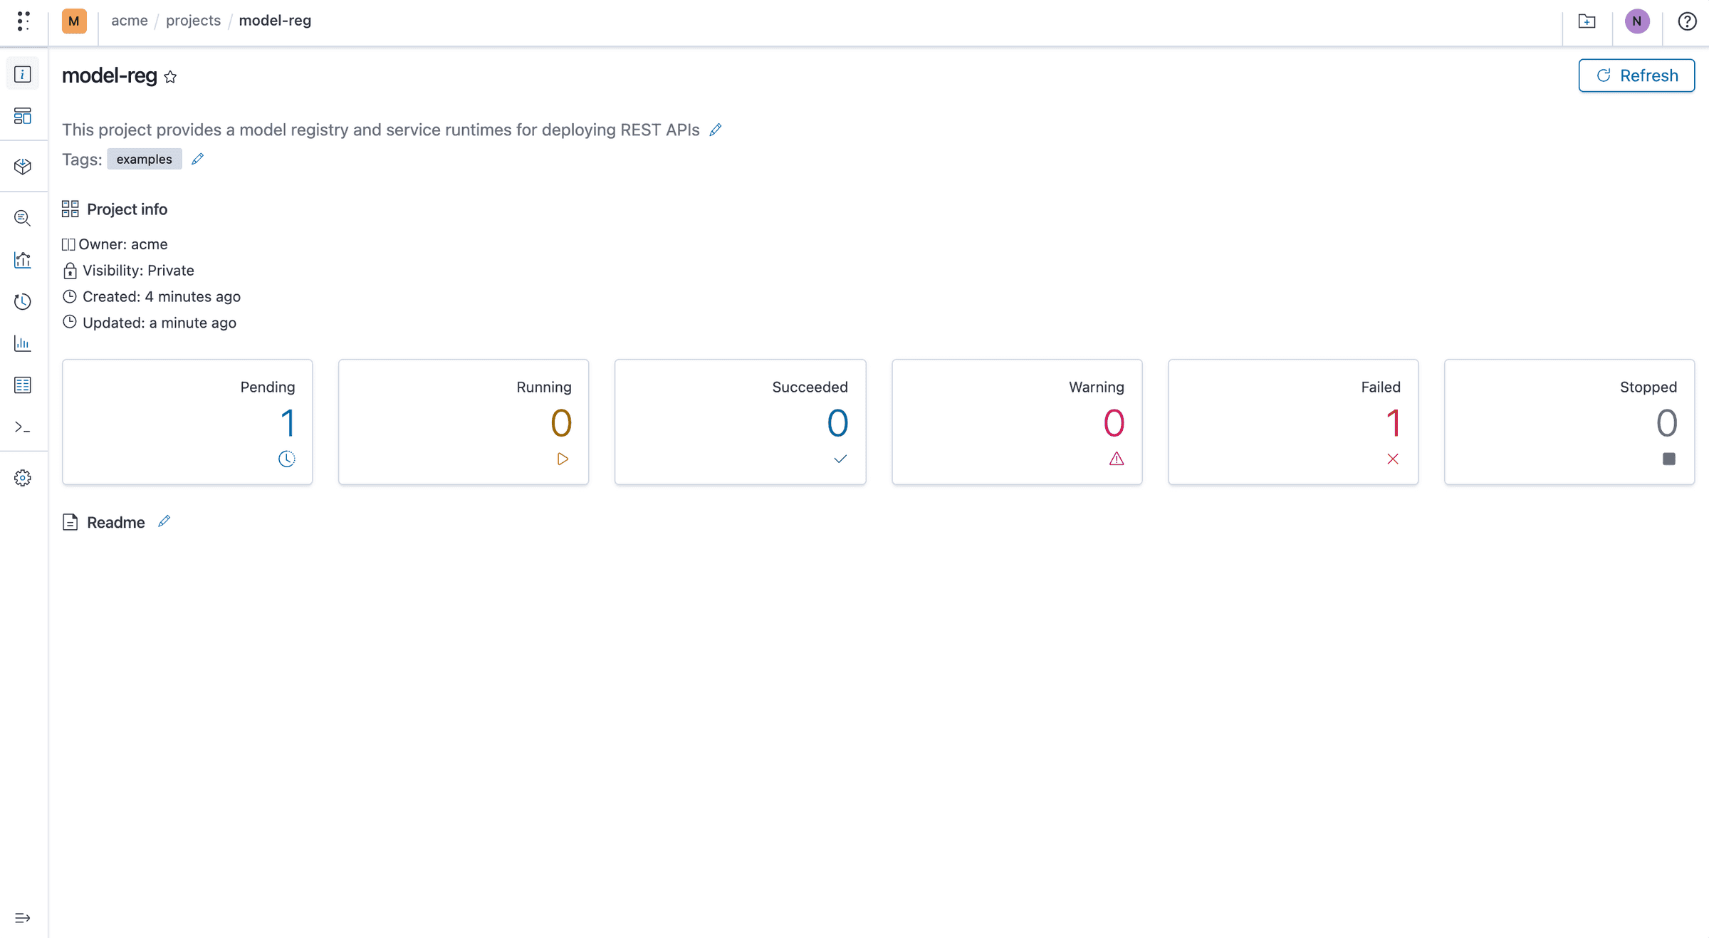Open the table view sidebar icon

point(23,385)
